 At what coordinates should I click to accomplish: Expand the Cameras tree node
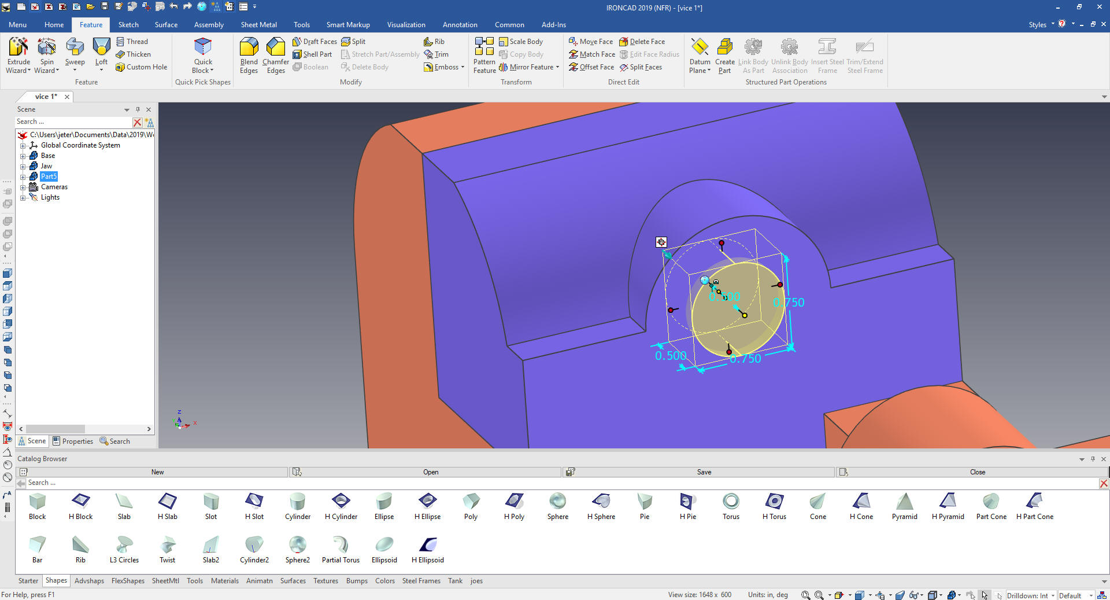(x=23, y=187)
